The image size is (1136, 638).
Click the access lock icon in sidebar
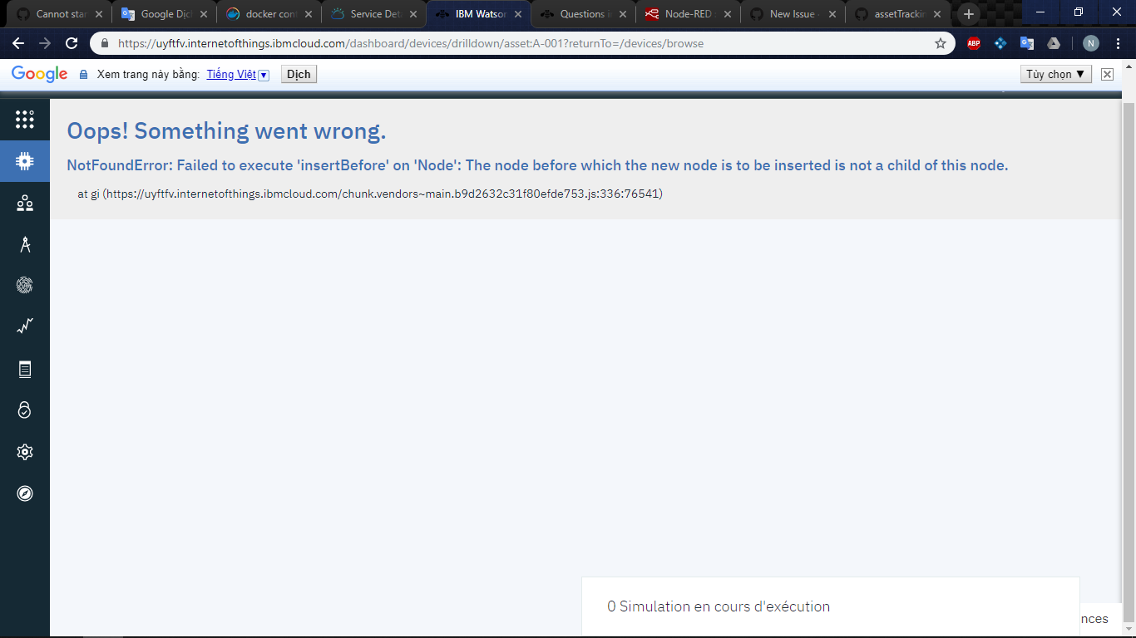point(25,410)
